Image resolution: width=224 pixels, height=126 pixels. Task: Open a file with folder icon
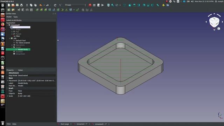point(13,5)
